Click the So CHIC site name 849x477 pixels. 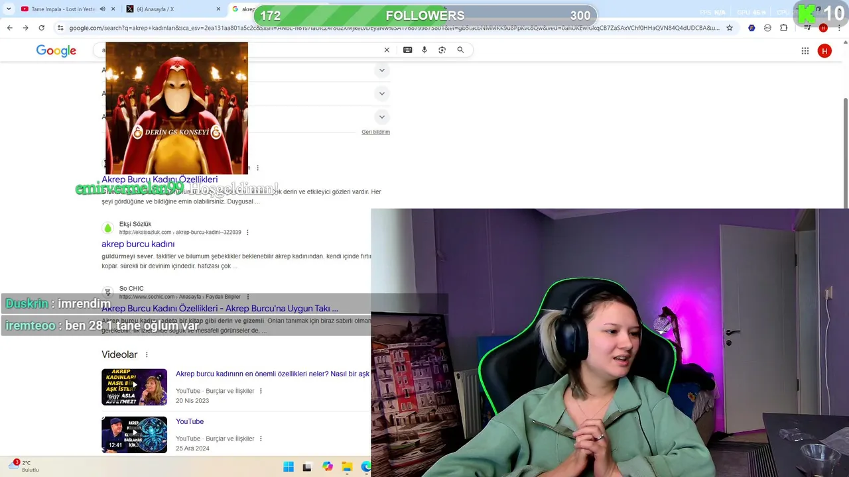131,289
